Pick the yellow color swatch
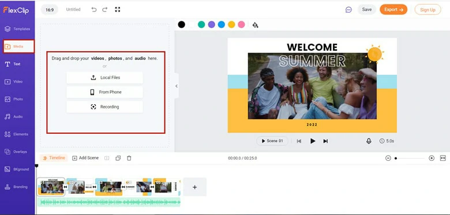 [x=231, y=25]
